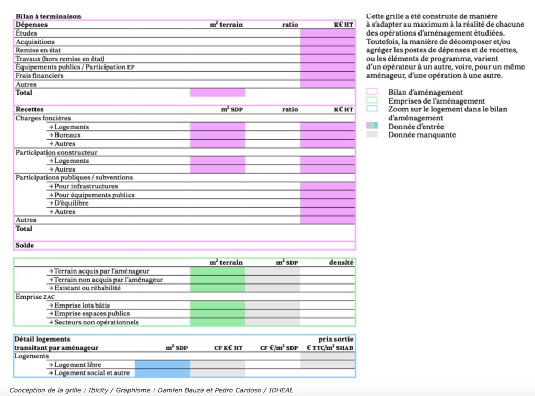The image size is (535, 396).
Task: Click the arrow before Emprise lots bâtis
Action: [51, 305]
